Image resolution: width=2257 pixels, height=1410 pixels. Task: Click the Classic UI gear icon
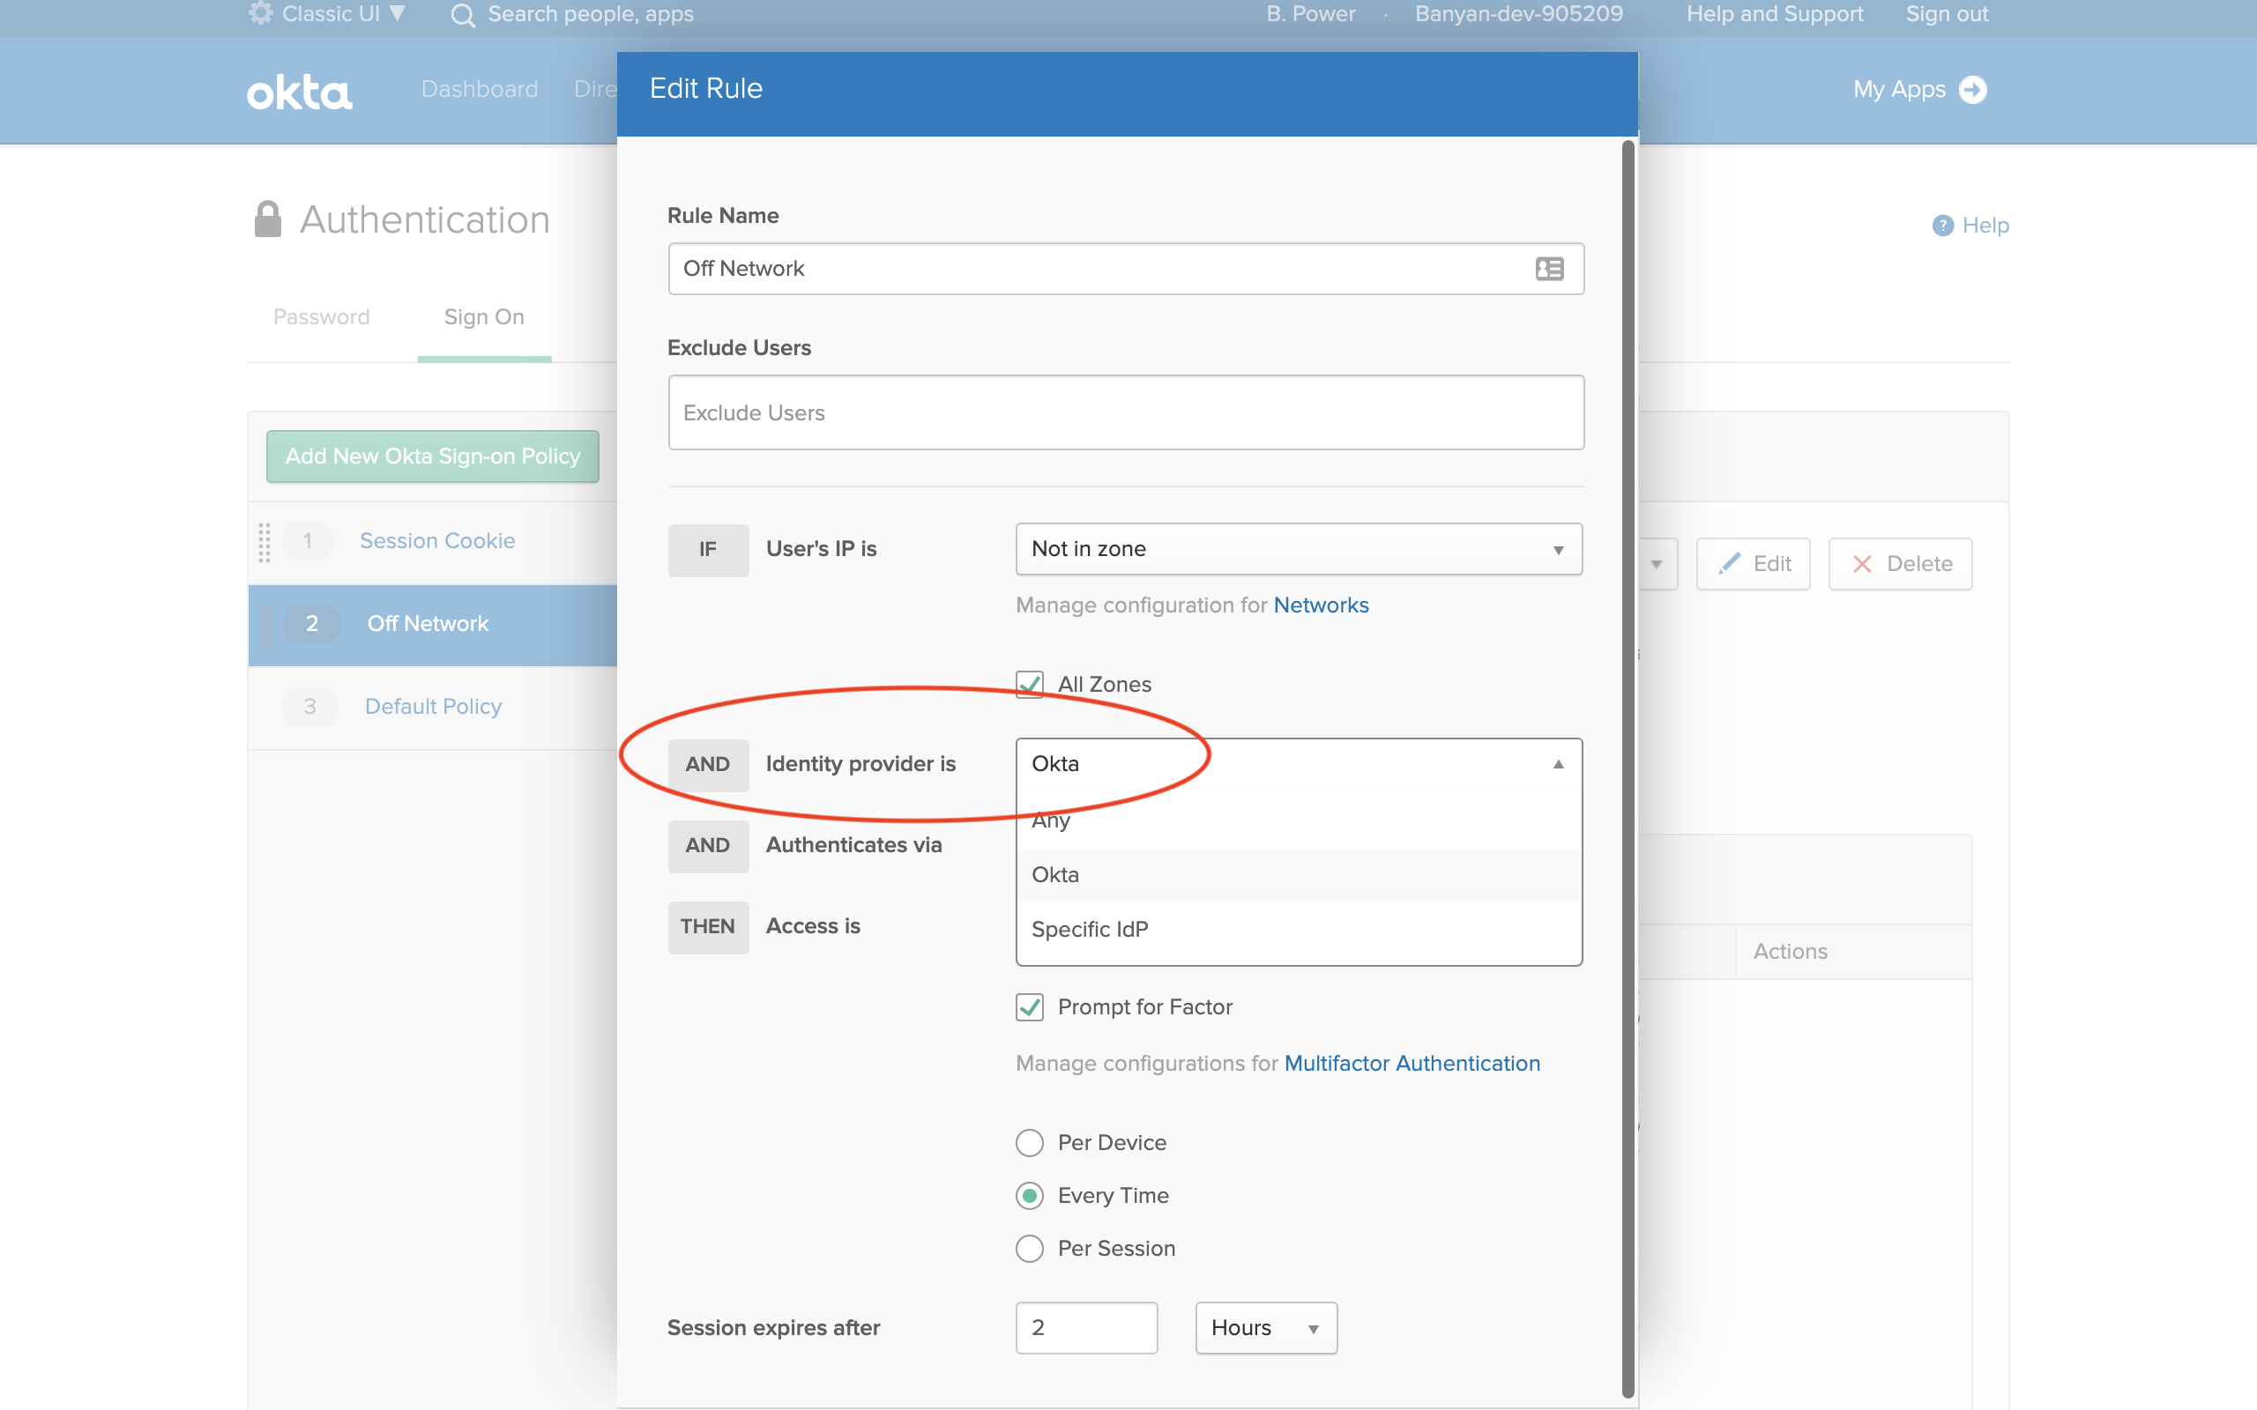point(260,13)
